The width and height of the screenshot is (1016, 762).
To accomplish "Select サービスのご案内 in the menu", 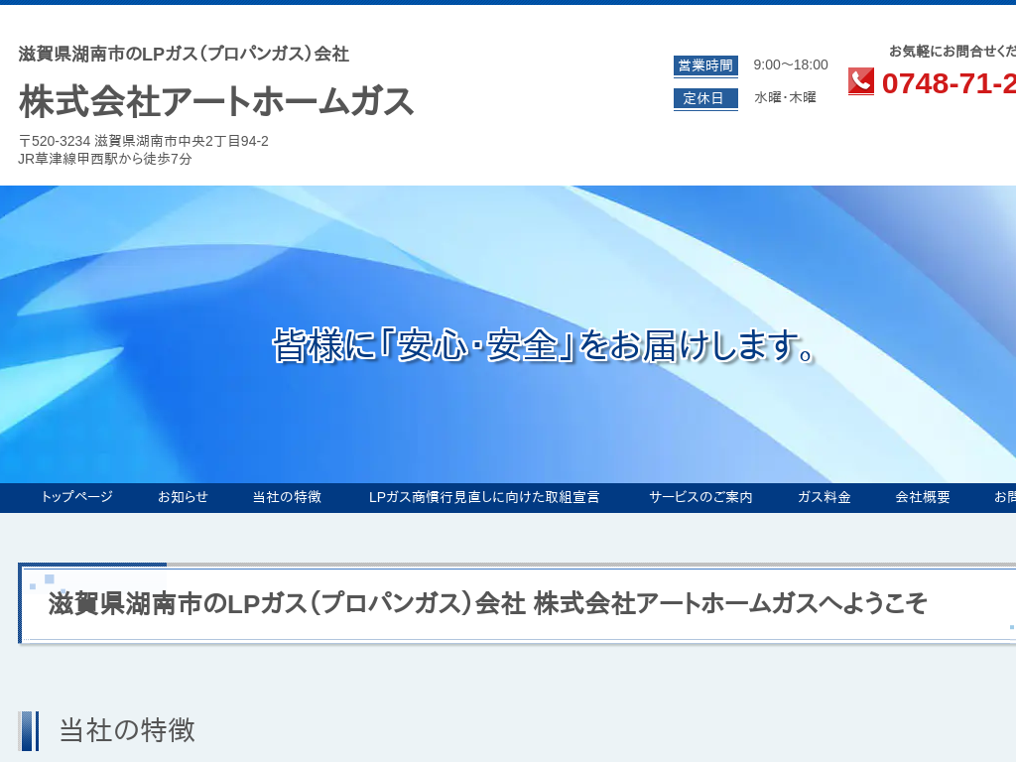I will pyautogui.click(x=700, y=497).
